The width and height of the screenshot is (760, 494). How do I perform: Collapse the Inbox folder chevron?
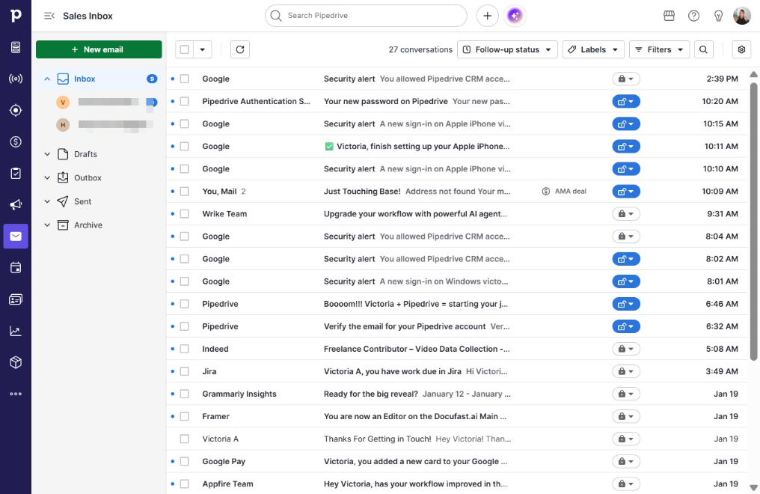coord(47,79)
